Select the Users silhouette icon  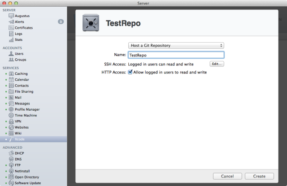tap(11, 54)
